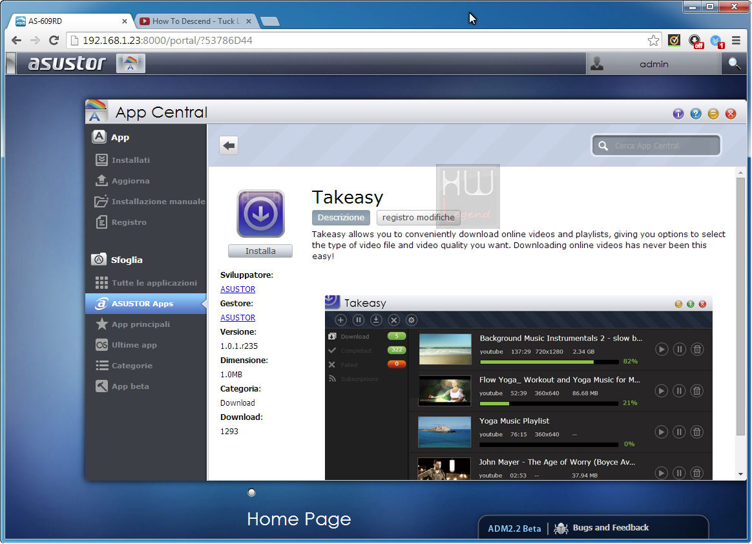Click the Takeasy description paragraph
The image size is (752, 544).
(518, 245)
